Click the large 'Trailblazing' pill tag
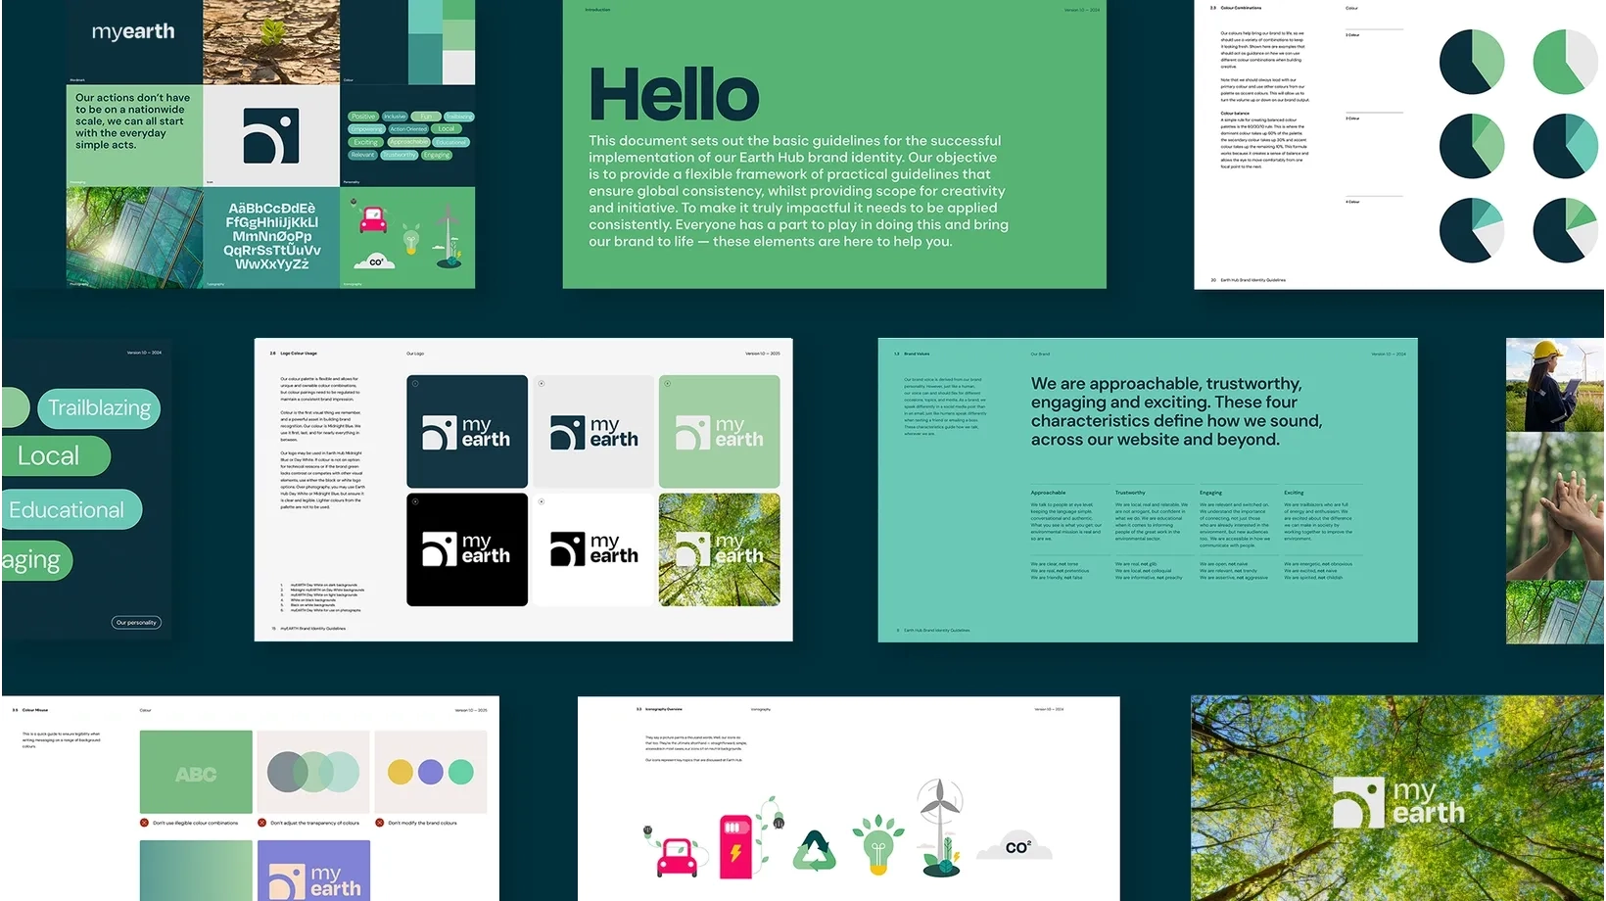1606x901 pixels. coord(99,407)
